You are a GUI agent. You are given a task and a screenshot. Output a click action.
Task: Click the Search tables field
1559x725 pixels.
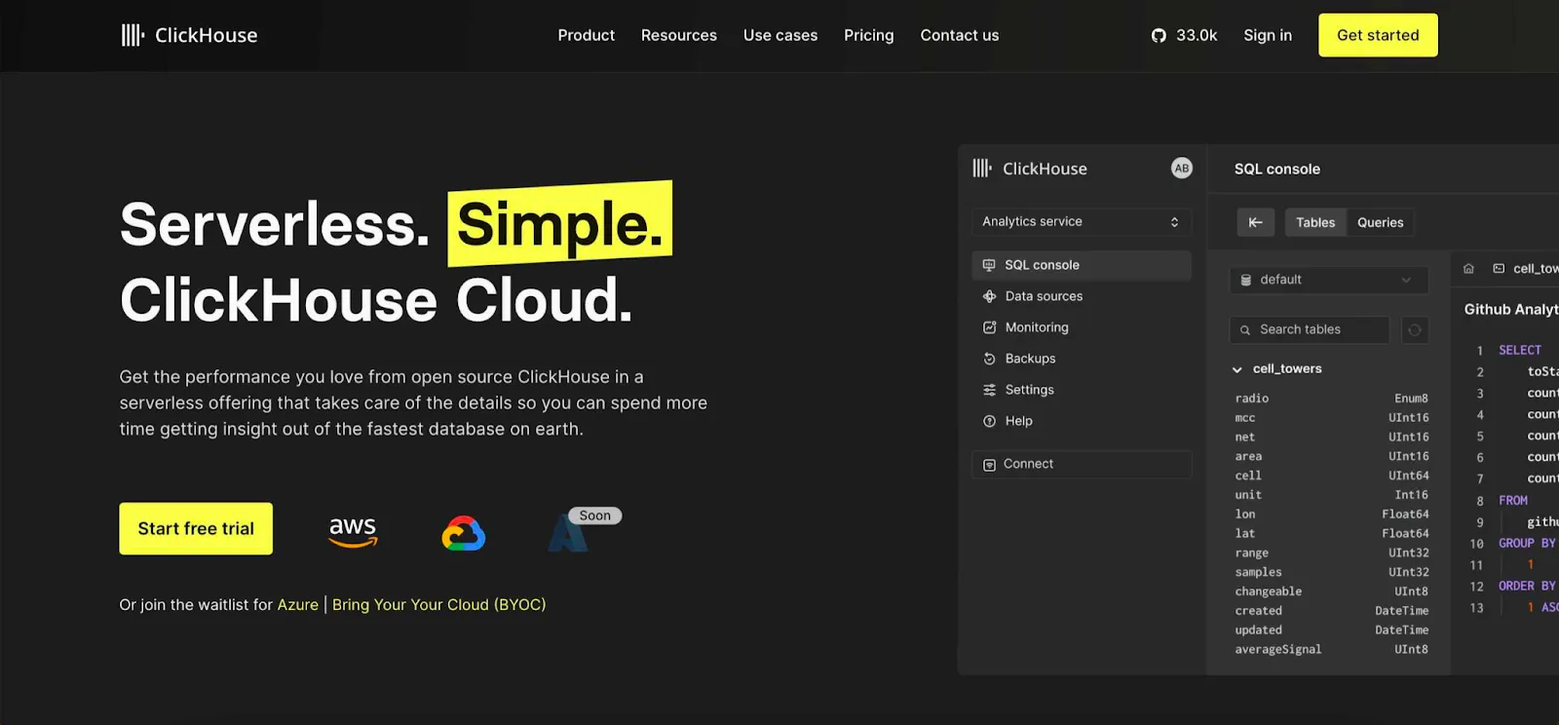click(x=1310, y=330)
